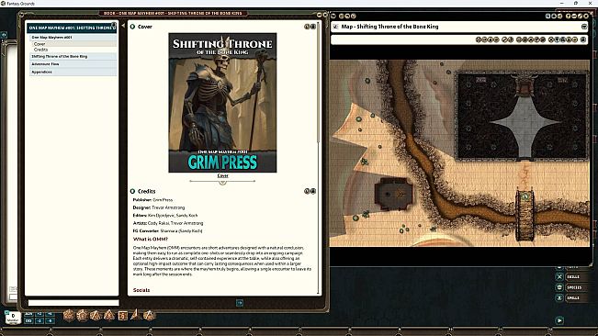Collapse the 'One Map Mayhem #001' chapter
The width and height of the screenshot is (598, 336).
click(x=73, y=38)
